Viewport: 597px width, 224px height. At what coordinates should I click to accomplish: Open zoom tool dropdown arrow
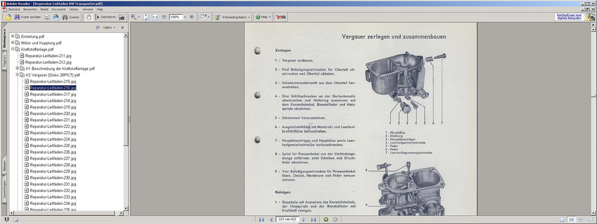pyautogui.click(x=139, y=17)
